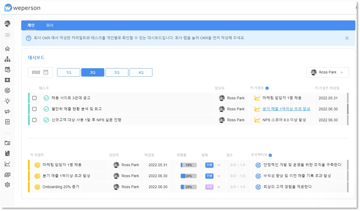Viewport: 360px width, 211px height.
Task: Open the building document sidebar icon
Action: point(8,153)
